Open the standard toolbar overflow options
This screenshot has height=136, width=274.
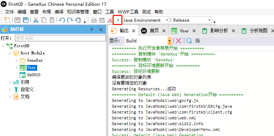85,22
